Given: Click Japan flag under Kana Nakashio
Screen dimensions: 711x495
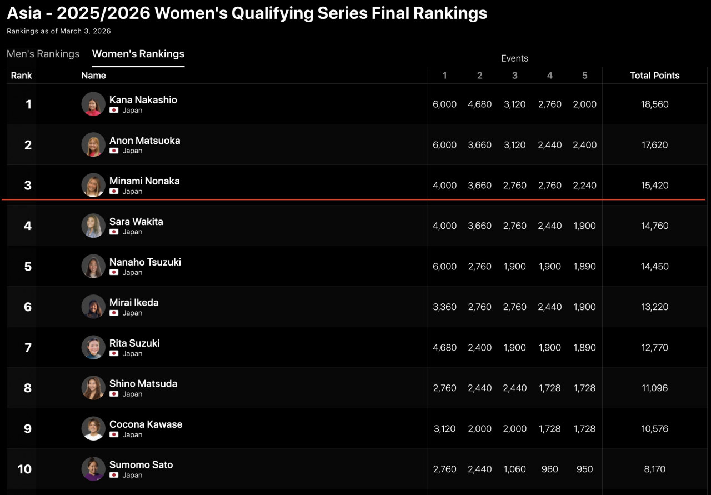Looking at the screenshot, I should click(x=114, y=111).
